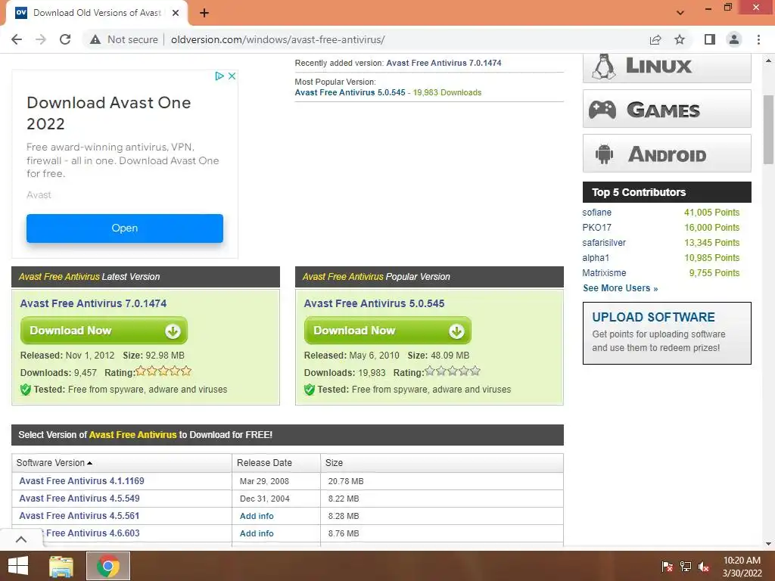Rate the latest version with stars
The width and height of the screenshot is (775, 581).
coord(163,371)
